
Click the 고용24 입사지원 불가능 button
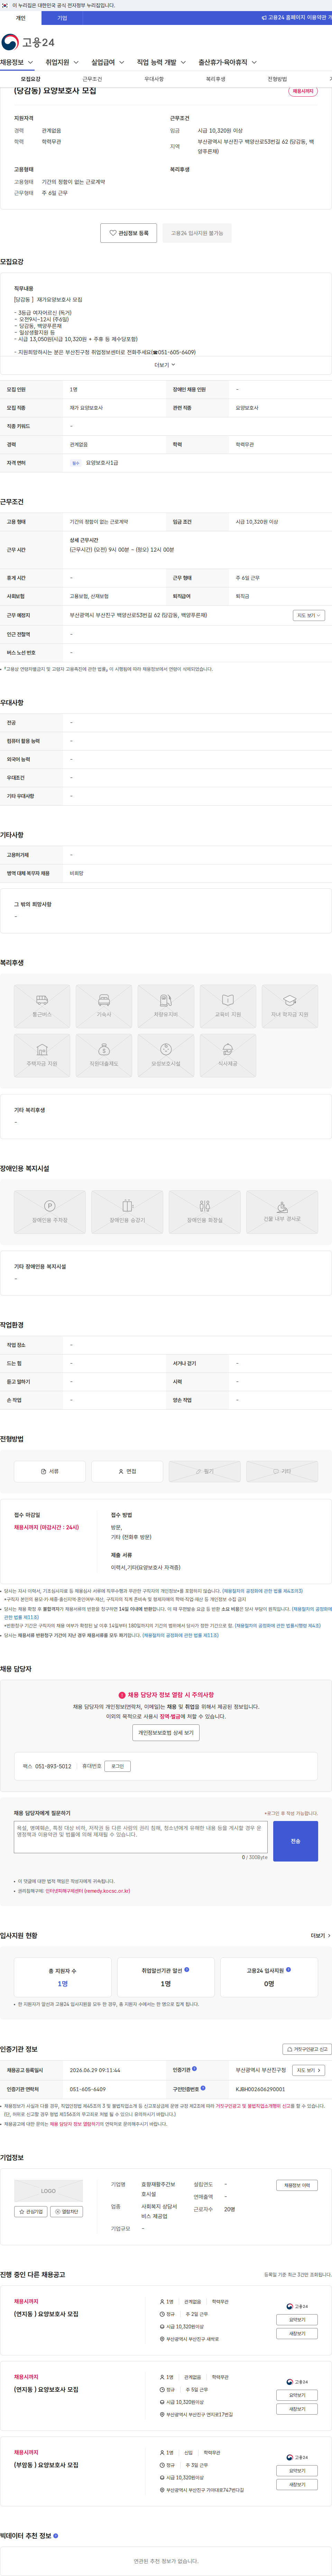pyautogui.click(x=197, y=233)
